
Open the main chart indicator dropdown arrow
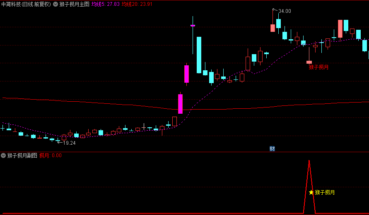pos(55,4)
